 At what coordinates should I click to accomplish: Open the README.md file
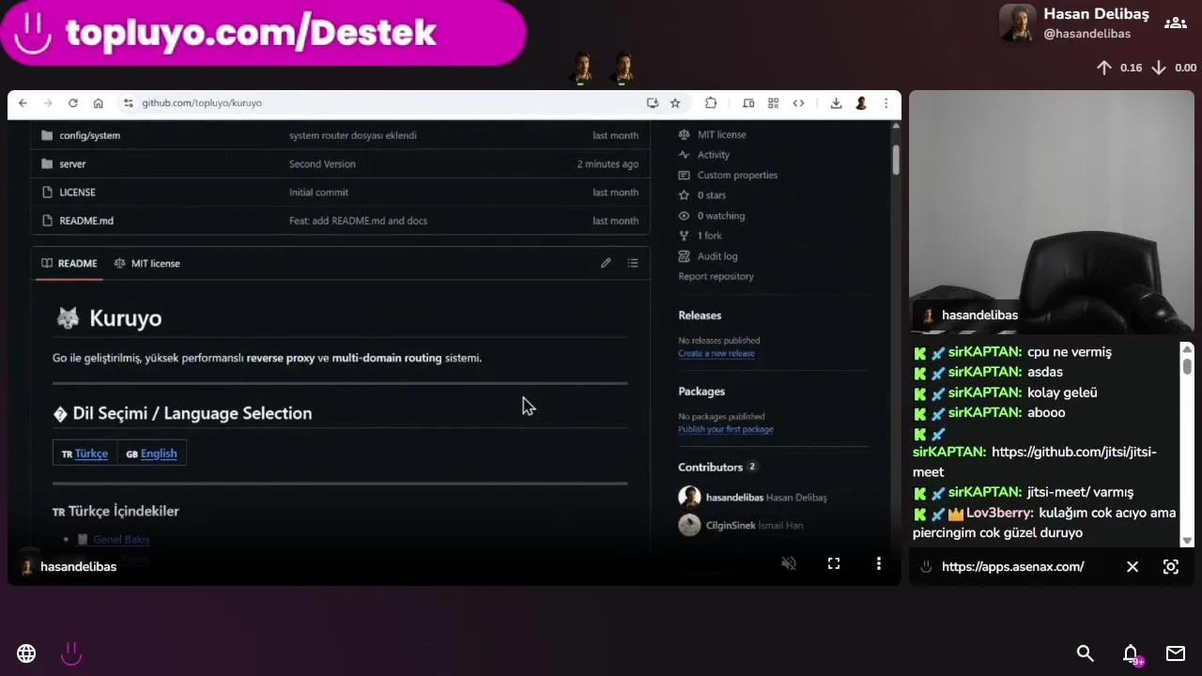(86, 221)
